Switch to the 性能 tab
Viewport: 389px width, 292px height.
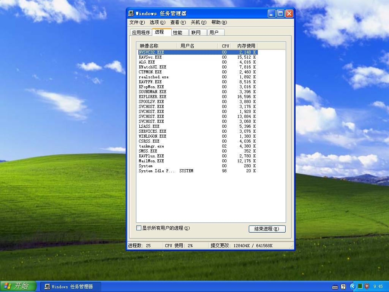(180, 33)
